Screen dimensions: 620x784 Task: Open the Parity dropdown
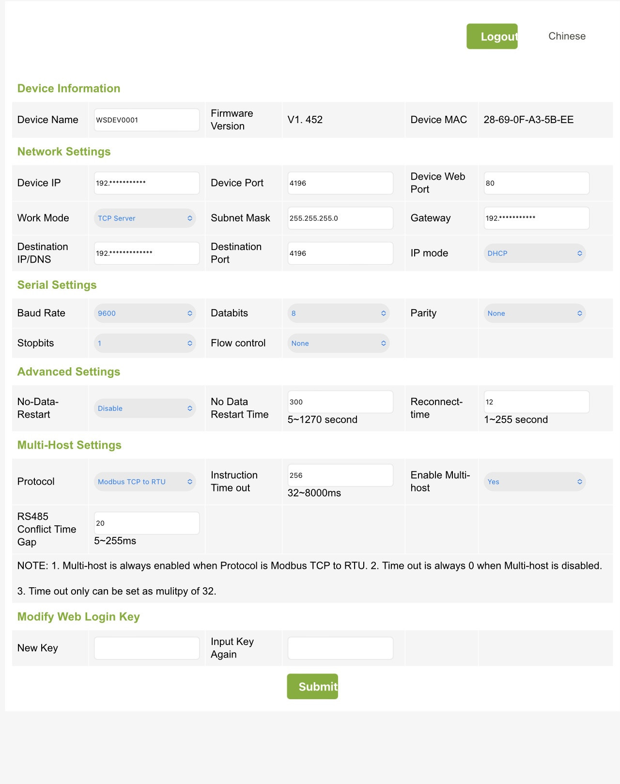(534, 314)
